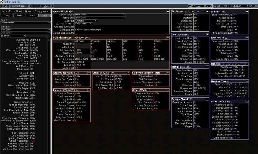Click the Chaos Resist -60% value
258x154 pixels.
(239, 76)
